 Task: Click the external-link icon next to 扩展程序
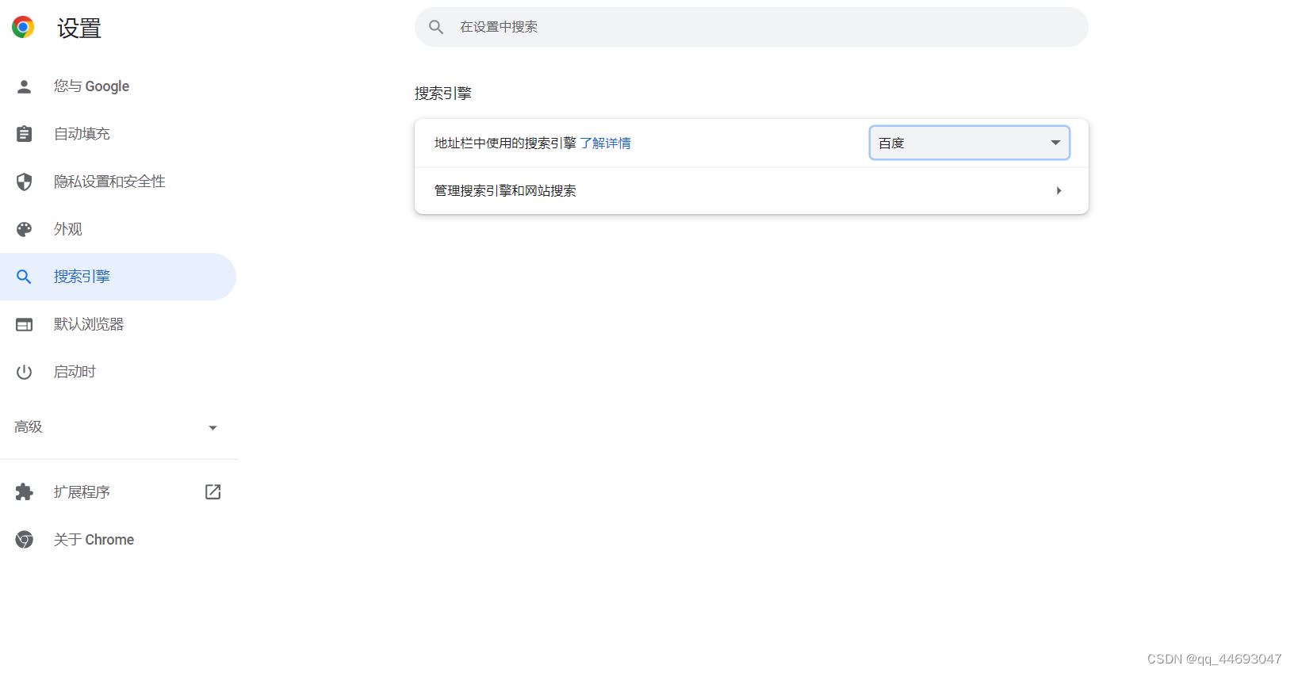click(x=212, y=492)
